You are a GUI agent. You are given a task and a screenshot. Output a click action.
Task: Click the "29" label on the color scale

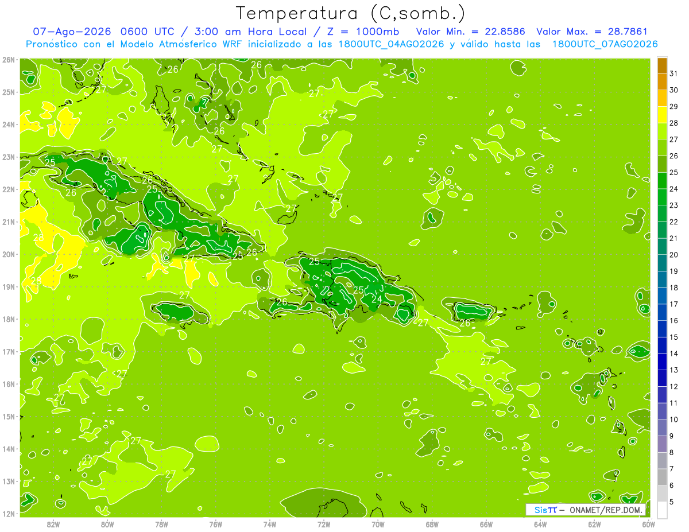pyautogui.click(x=674, y=106)
